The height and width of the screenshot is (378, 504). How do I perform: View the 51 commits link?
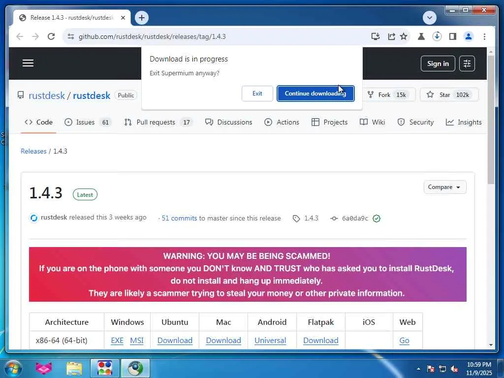tap(179, 218)
